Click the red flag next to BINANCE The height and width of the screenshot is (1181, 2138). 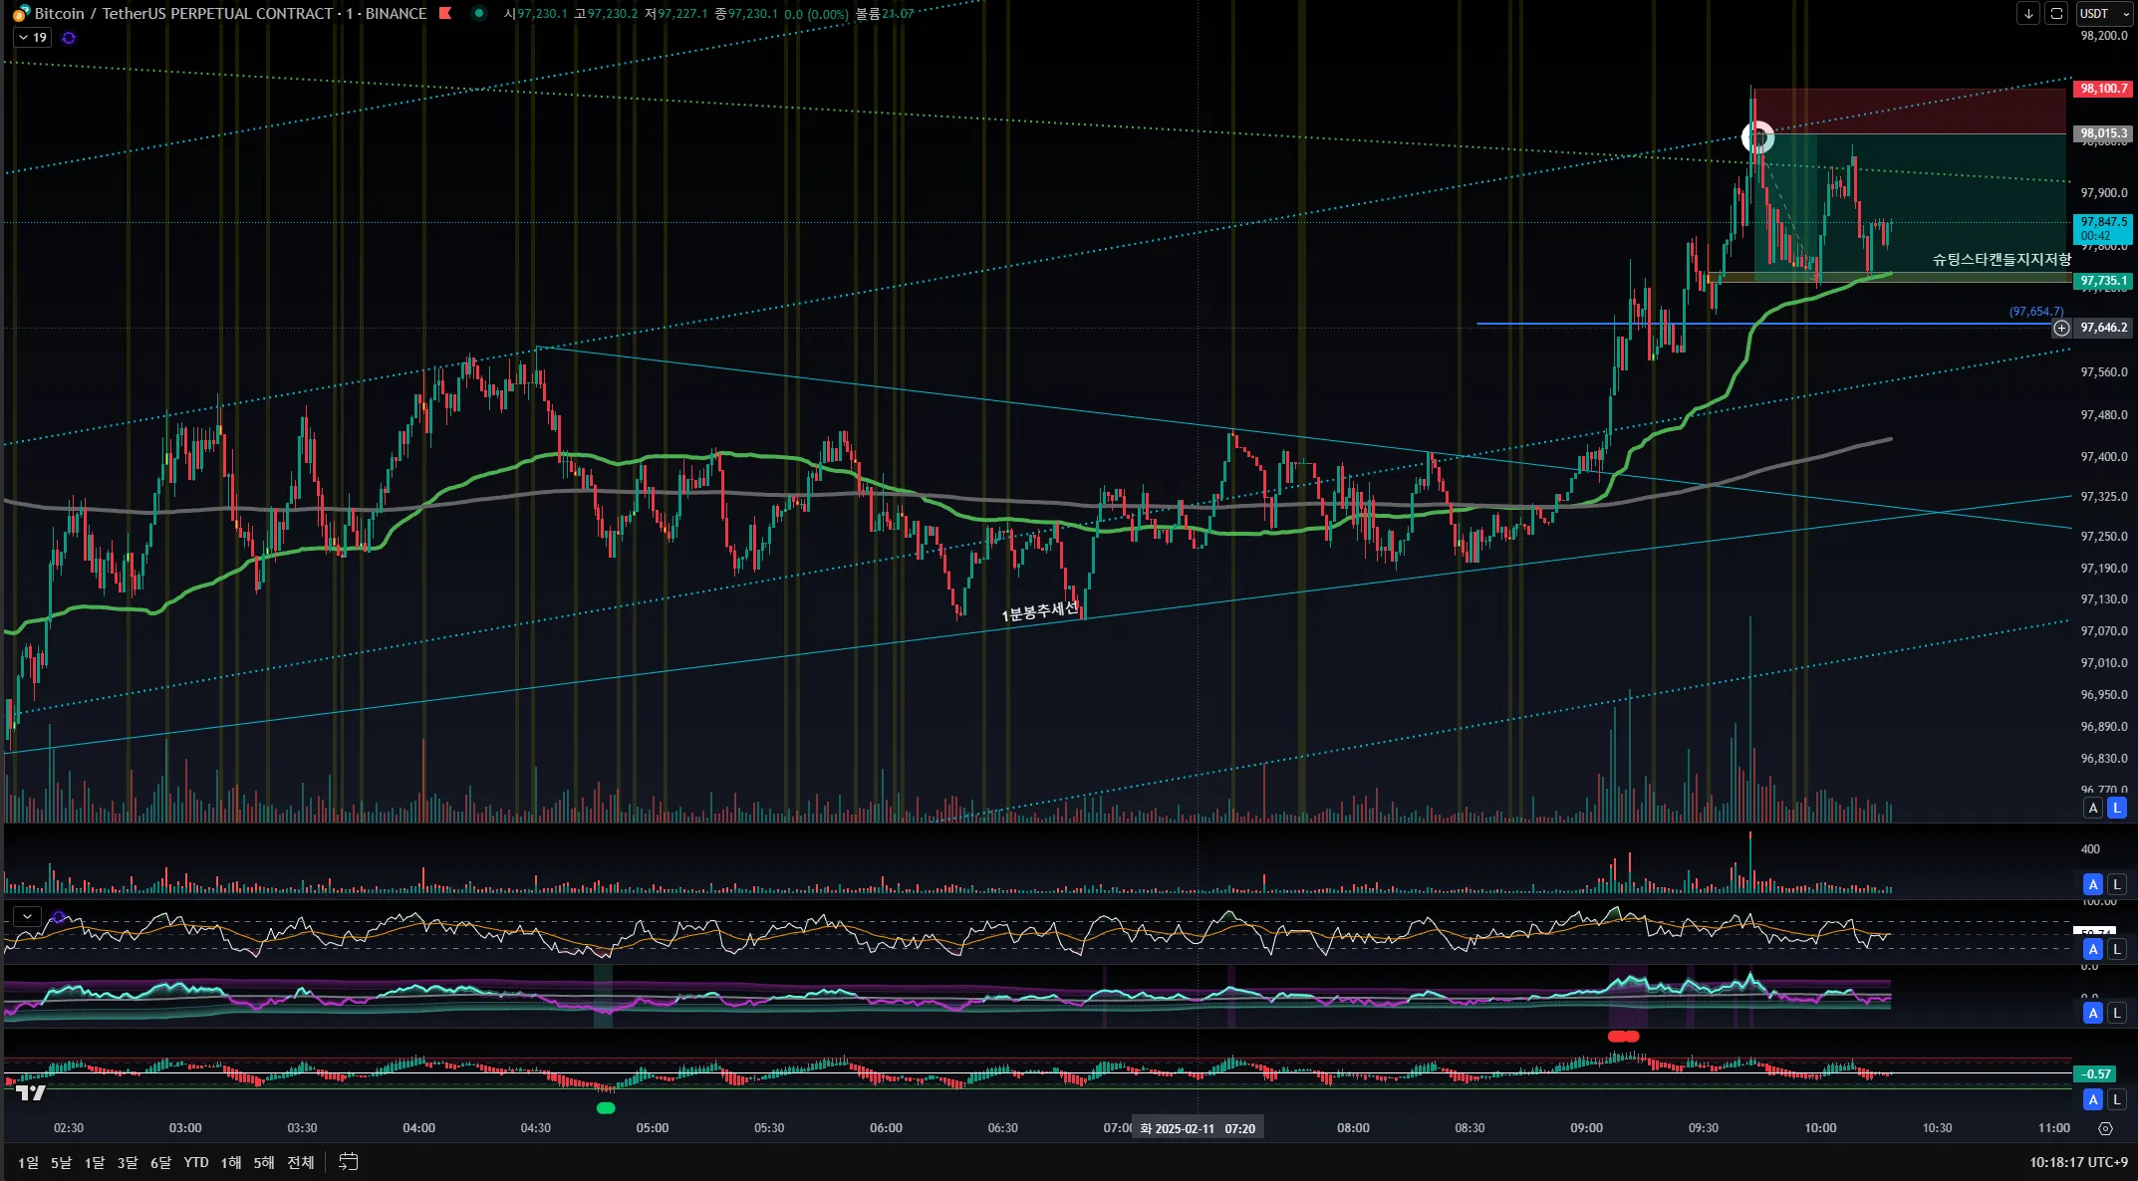[x=445, y=13]
